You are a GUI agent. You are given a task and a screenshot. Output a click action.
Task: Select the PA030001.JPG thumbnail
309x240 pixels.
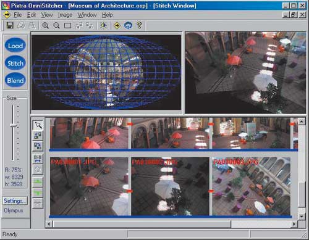pyautogui.click(x=89, y=186)
